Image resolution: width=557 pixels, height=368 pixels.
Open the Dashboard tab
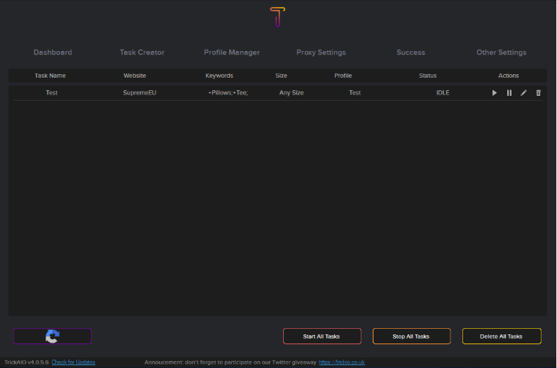(53, 52)
